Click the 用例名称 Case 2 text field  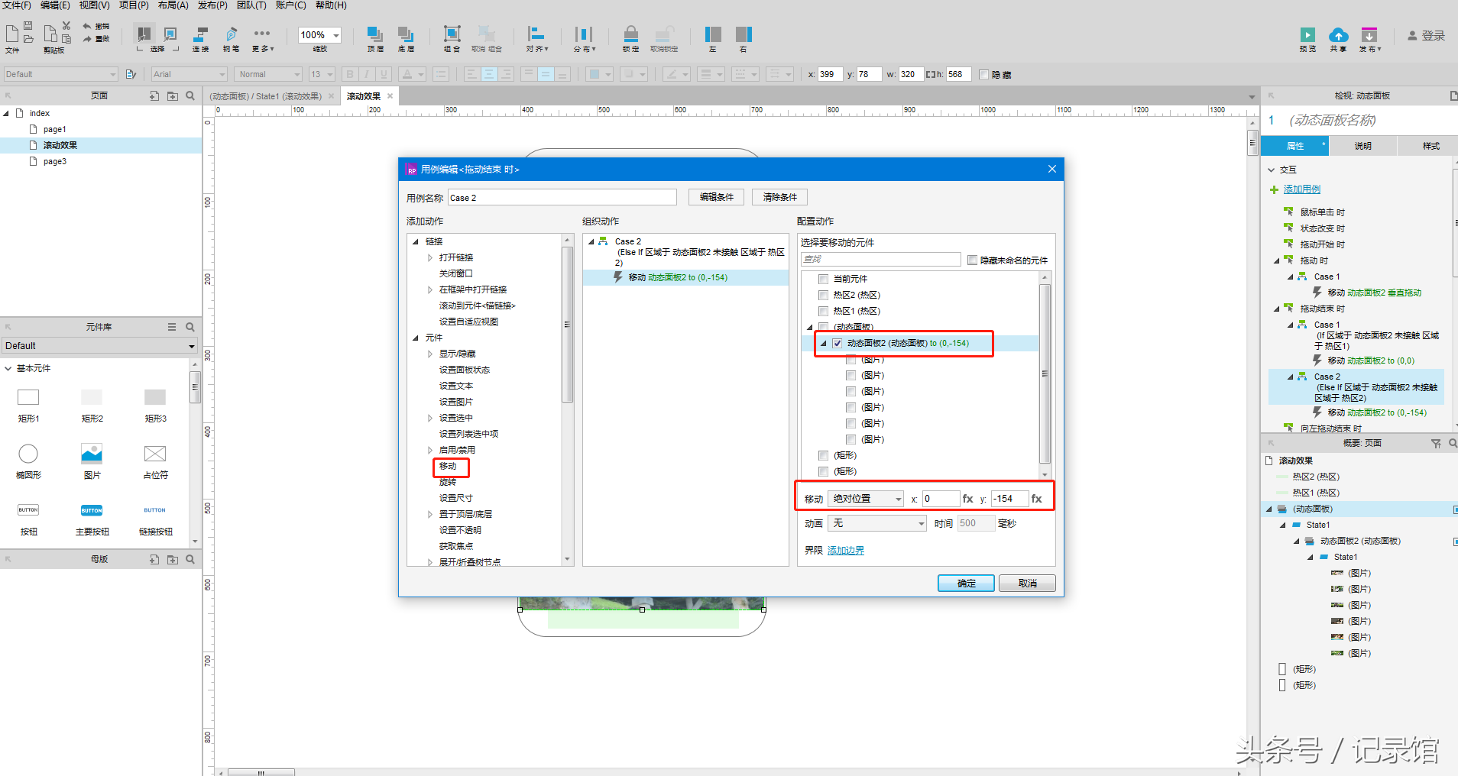point(562,197)
